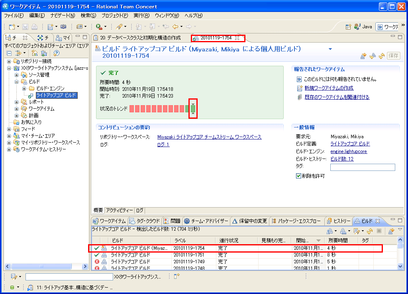Click the flashlight Search toolbar icon

[119, 27]
